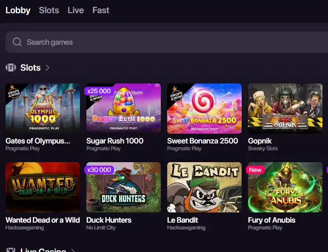Click the Sugar Rush 1000 title text
Image resolution: width=328 pixels, height=252 pixels.
(x=114, y=141)
